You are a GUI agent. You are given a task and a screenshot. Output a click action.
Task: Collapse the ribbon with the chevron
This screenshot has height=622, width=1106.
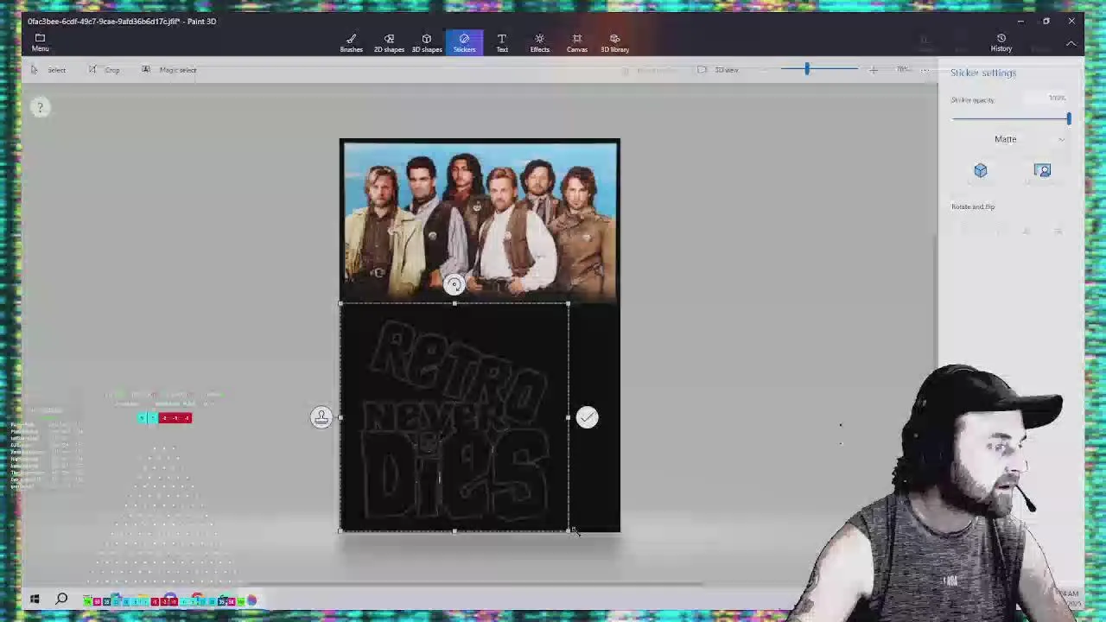(x=1071, y=43)
